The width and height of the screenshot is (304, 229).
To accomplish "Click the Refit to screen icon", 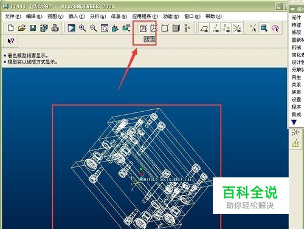I will (105, 28).
